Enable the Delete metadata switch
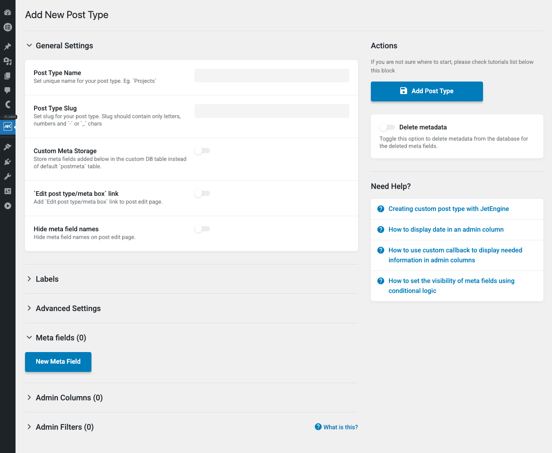Screen dimensions: 552x453 (387, 127)
